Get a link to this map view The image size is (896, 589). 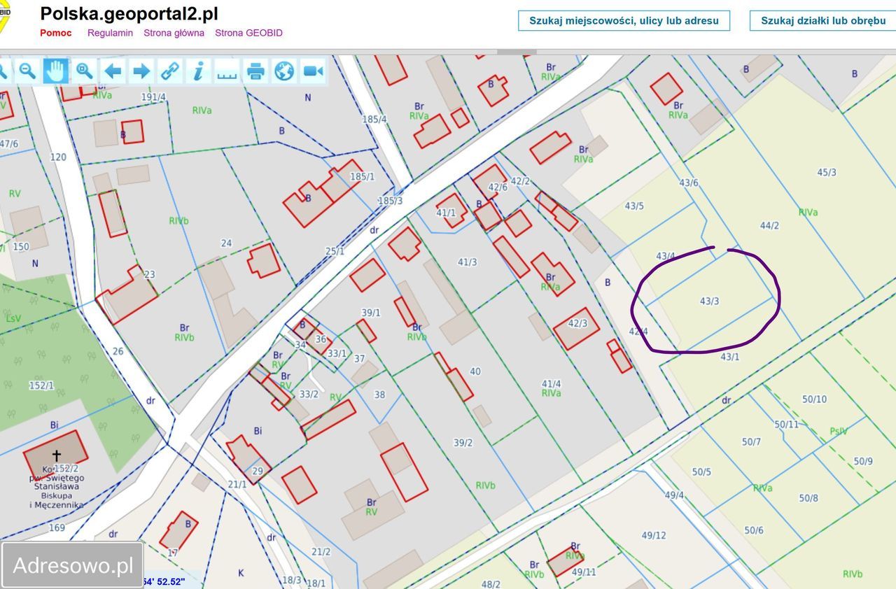170,71
